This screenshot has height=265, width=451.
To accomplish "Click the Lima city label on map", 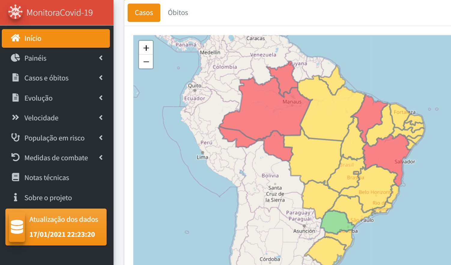I will pos(202,157).
